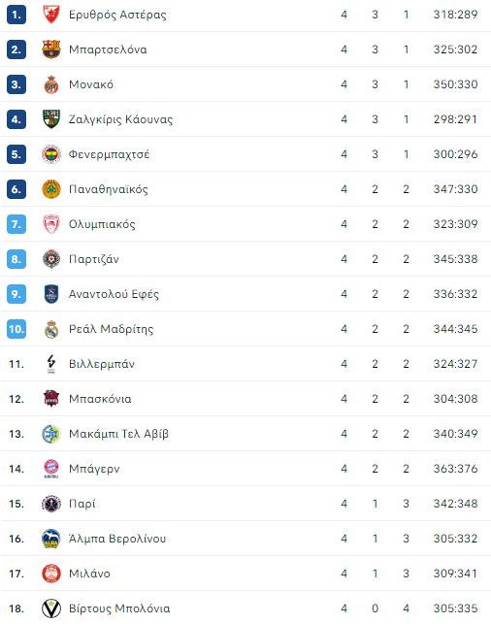
Task: Open Άλμπα Βερολίνου team page
Action: 117,539
